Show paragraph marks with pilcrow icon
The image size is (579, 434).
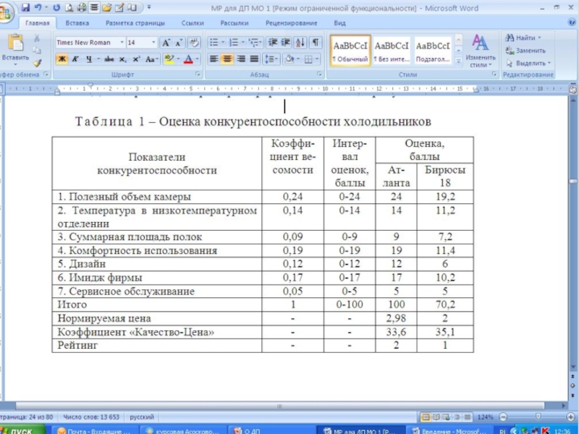316,43
